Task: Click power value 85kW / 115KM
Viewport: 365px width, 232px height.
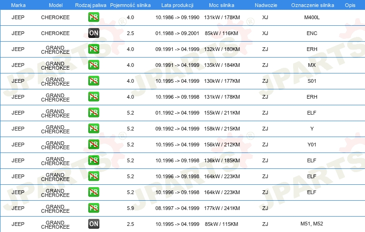Action: (x=221, y=224)
